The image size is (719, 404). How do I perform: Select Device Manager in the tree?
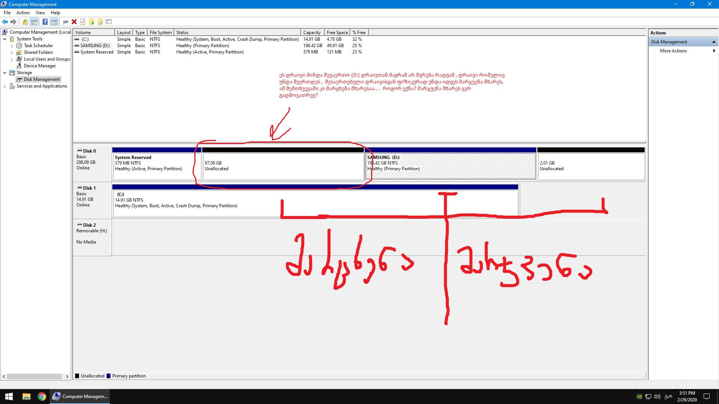(40, 66)
